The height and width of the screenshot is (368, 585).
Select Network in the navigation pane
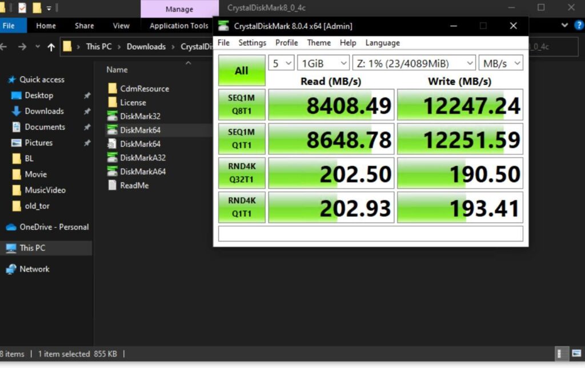(x=34, y=269)
